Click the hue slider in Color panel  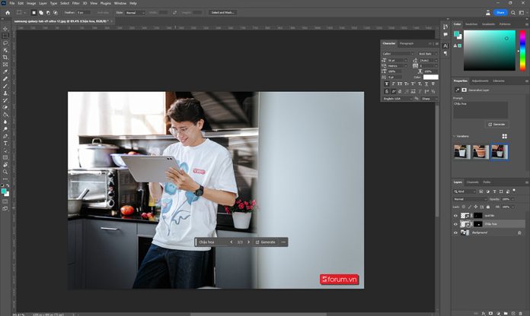[x=522, y=52]
